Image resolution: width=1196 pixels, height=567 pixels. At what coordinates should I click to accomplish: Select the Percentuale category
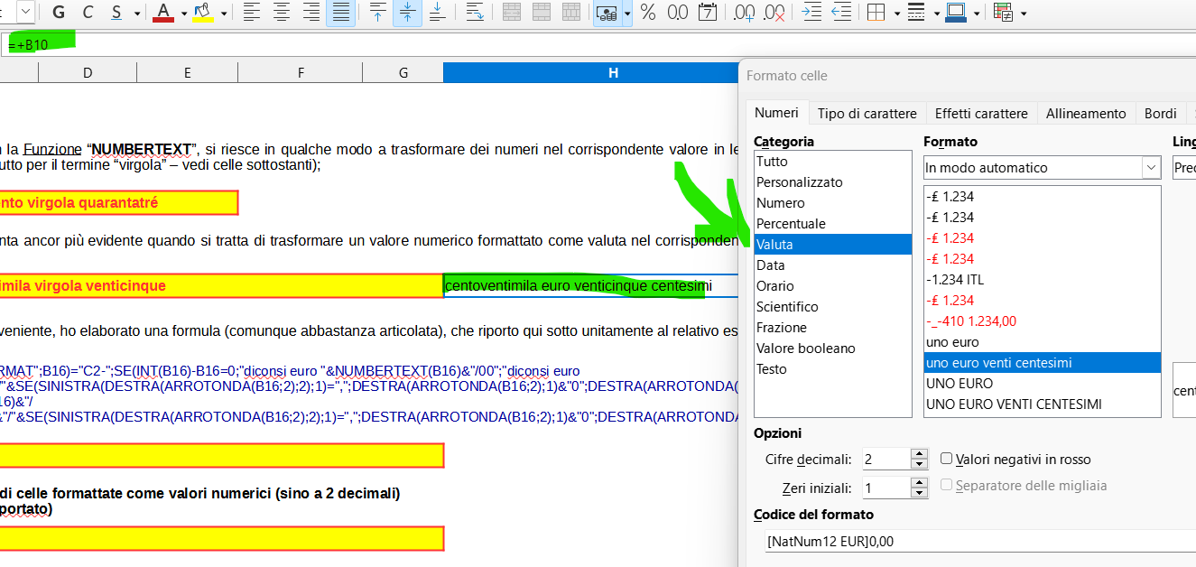791,224
